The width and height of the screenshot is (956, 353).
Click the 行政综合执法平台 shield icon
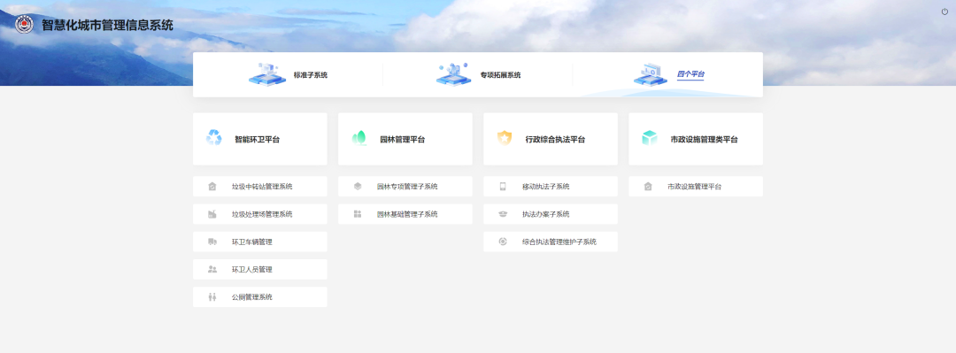[x=505, y=138]
